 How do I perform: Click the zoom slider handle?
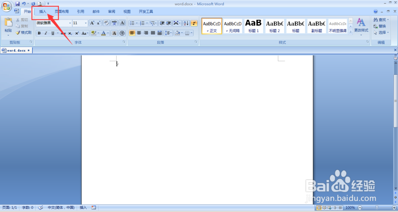(x=377, y=208)
